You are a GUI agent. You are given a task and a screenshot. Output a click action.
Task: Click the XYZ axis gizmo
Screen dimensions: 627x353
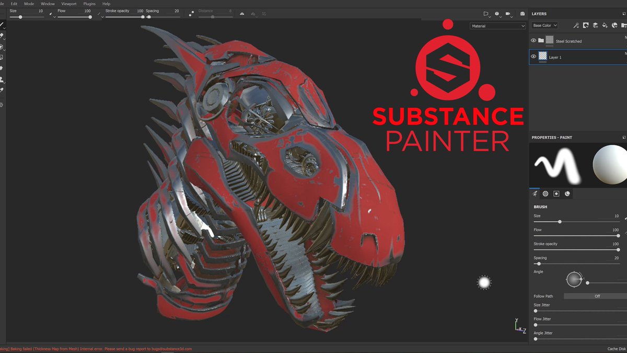tap(520, 326)
